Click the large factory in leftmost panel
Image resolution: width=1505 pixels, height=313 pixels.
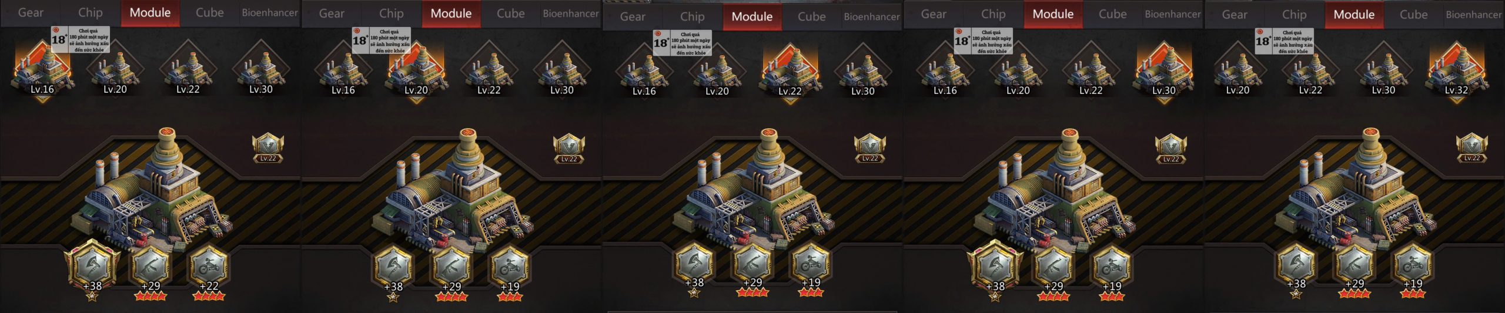point(152,188)
